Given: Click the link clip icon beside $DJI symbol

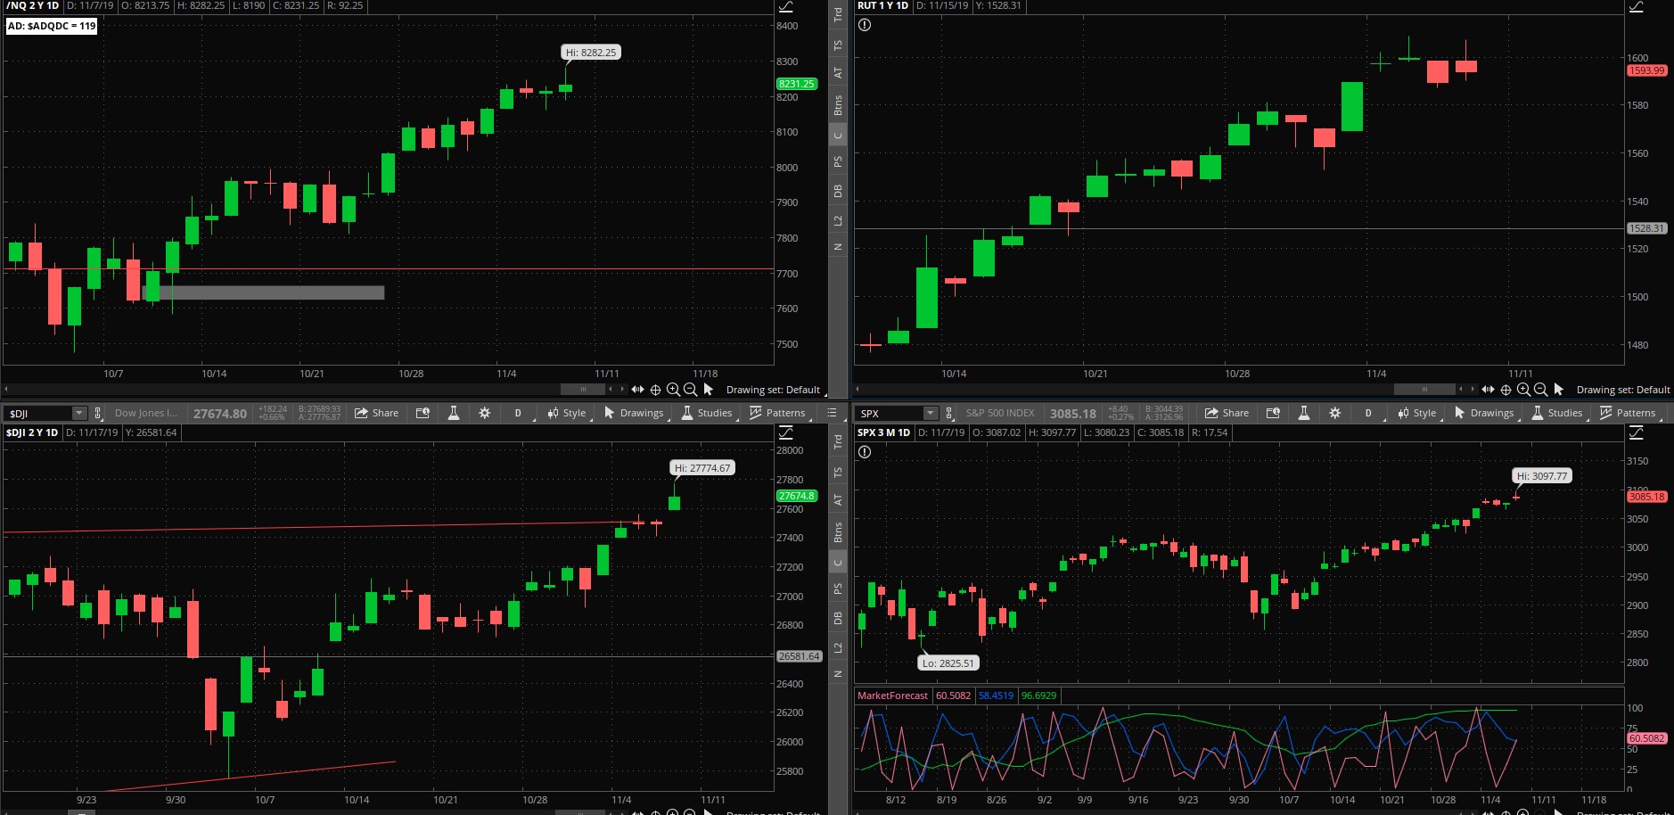Looking at the screenshot, I should (98, 413).
